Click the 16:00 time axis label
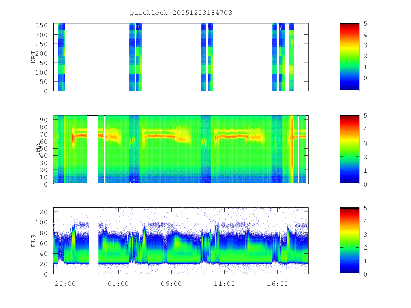411x308 pixels. pyautogui.click(x=277, y=284)
